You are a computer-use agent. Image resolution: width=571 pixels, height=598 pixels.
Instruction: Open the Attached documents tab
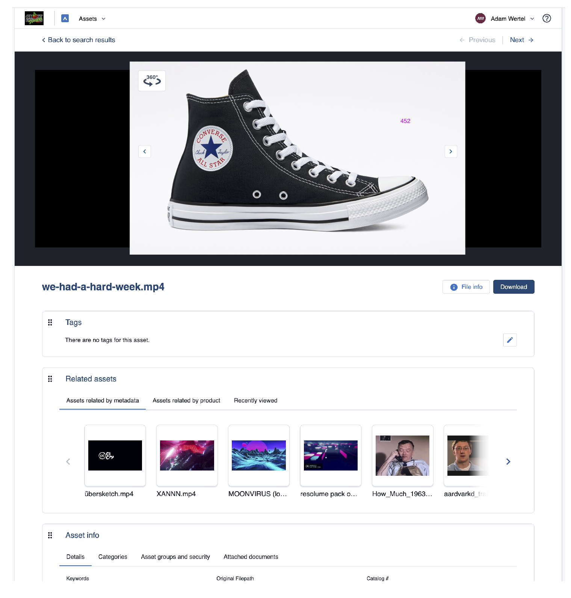(x=251, y=557)
